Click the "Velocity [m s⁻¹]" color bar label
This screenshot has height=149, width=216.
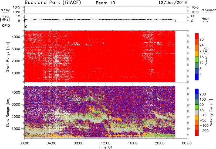(x=211, y=112)
